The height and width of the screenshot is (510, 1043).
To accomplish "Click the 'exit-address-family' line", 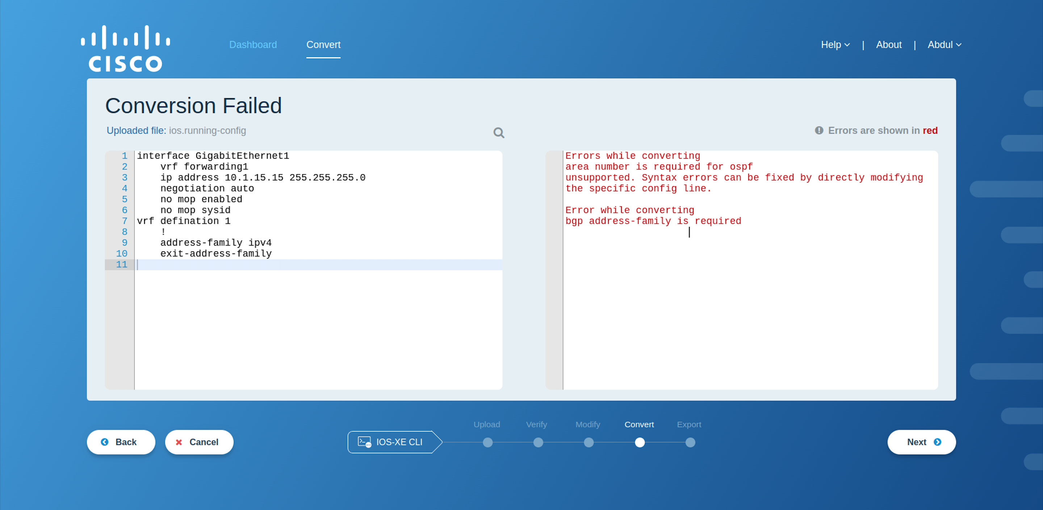I will [216, 254].
